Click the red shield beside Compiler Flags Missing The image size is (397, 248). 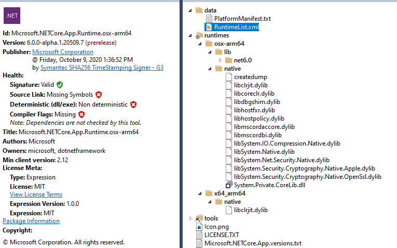tap(81, 114)
